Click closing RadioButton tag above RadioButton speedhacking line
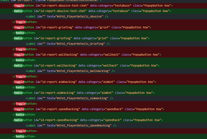The height and width of the screenshot is (139, 207). pos(24,115)
